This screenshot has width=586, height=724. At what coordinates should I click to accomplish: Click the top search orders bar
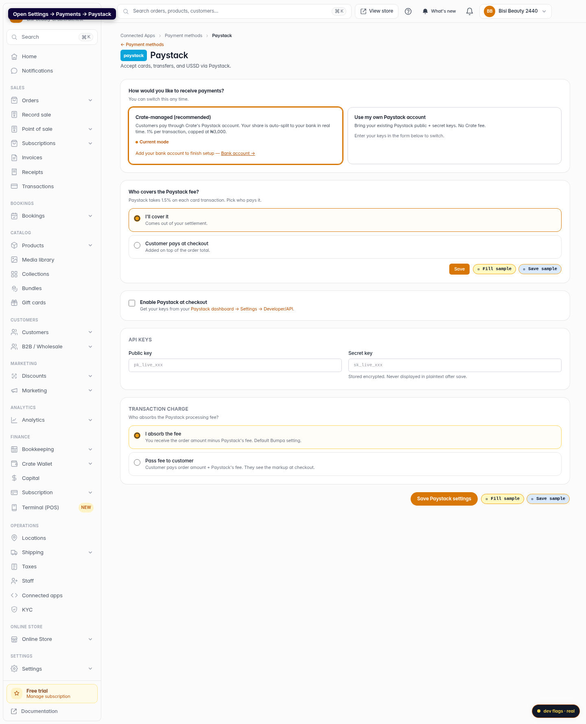point(234,11)
